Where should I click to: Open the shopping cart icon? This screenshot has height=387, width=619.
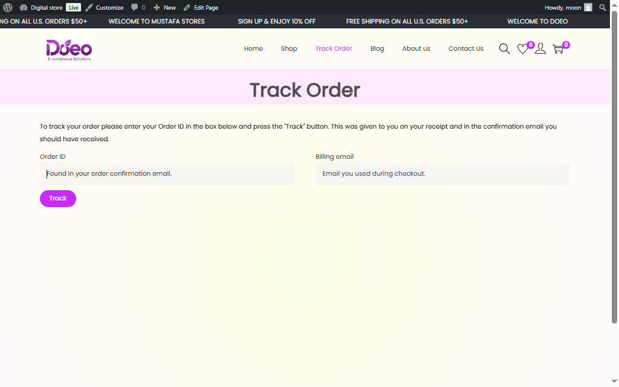click(x=558, y=50)
